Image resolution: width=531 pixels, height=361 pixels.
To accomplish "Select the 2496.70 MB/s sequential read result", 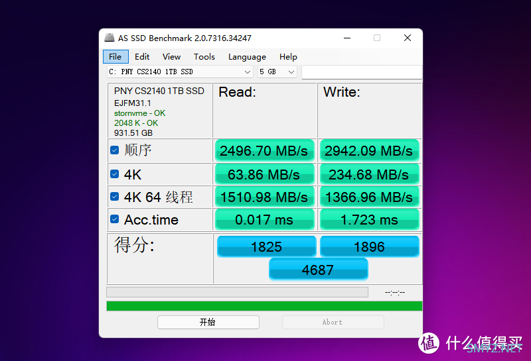I will [264, 150].
